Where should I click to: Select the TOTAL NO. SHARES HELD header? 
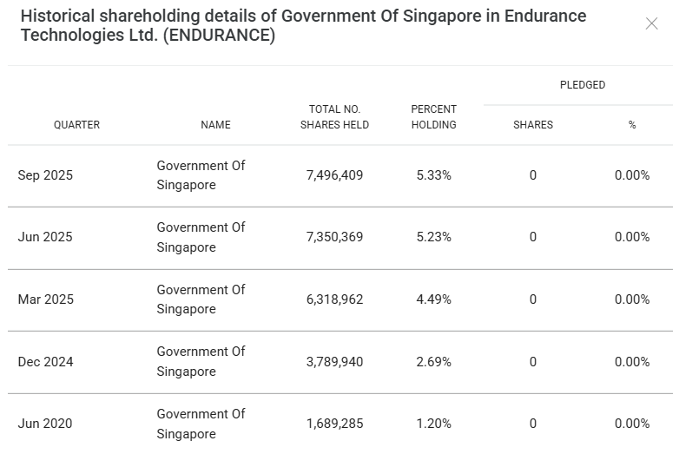pos(334,117)
